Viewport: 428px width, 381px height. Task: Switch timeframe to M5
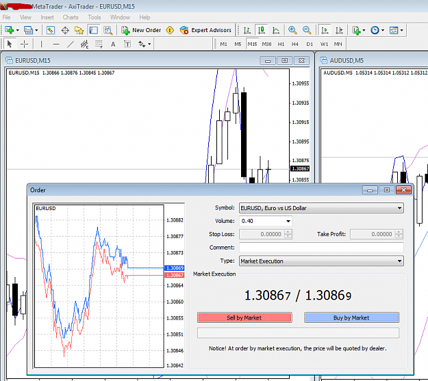click(238, 44)
